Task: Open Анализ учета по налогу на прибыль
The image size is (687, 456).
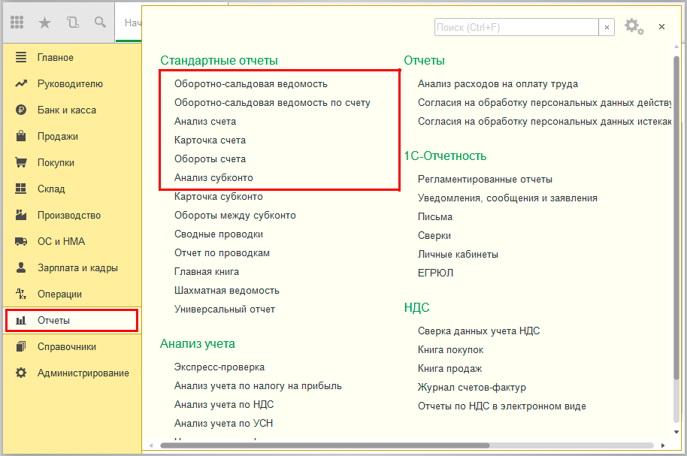Action: (258, 386)
